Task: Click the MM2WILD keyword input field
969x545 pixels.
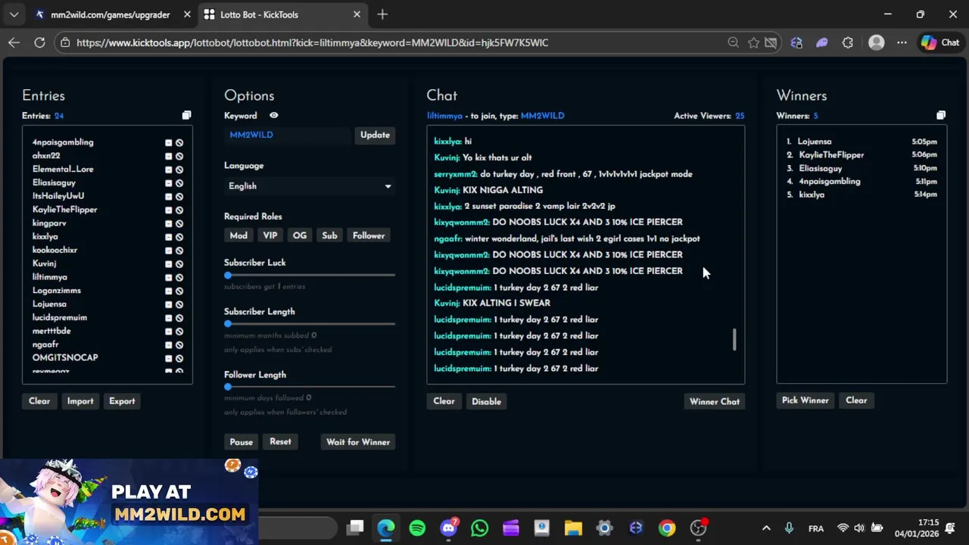Action: click(x=288, y=135)
